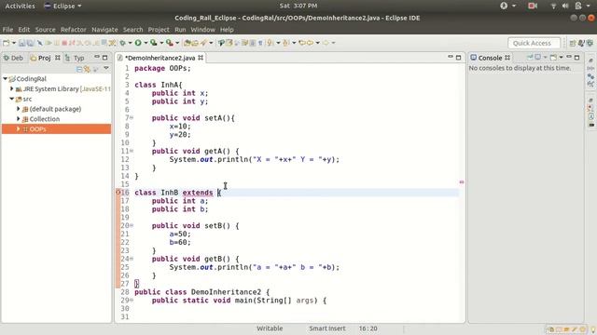Click the error marker on line 16

pos(118,193)
